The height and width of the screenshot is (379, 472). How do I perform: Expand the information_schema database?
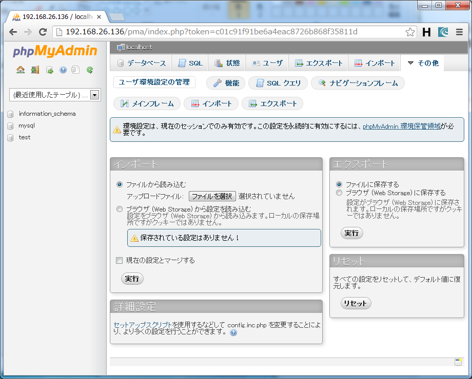(47, 114)
